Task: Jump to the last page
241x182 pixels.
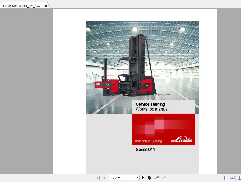Action: [x=149, y=178]
